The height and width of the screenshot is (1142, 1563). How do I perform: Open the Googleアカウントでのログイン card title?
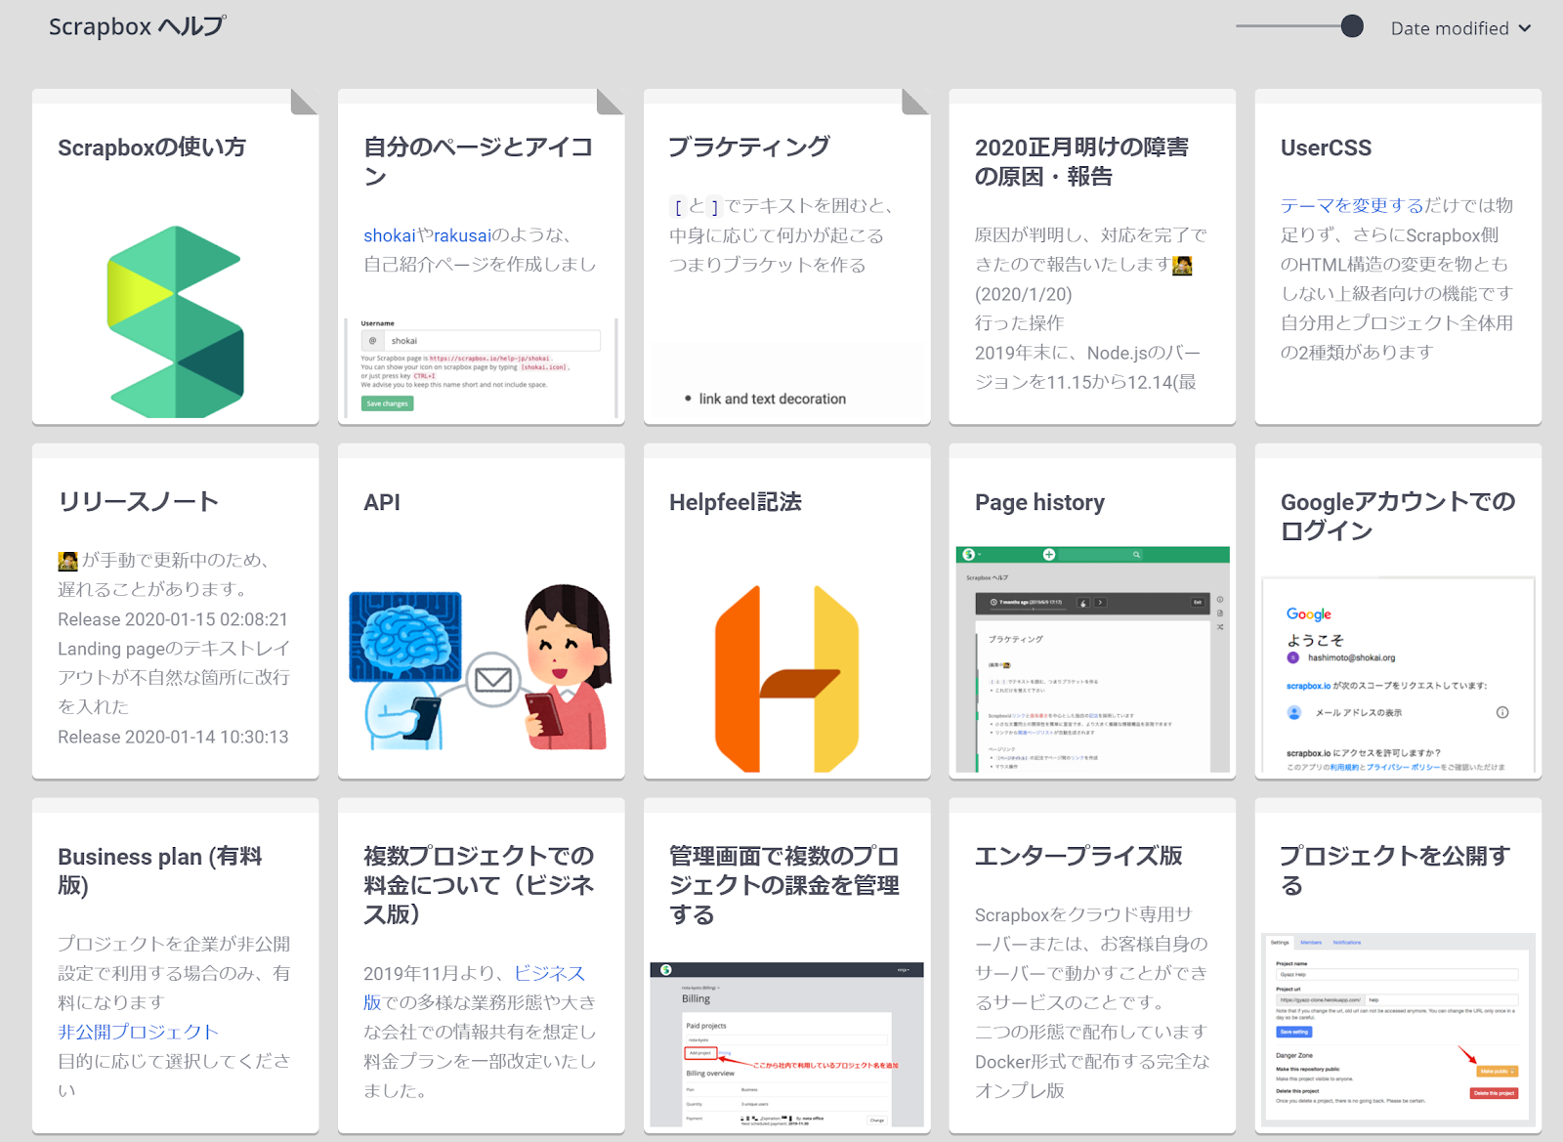(1398, 516)
